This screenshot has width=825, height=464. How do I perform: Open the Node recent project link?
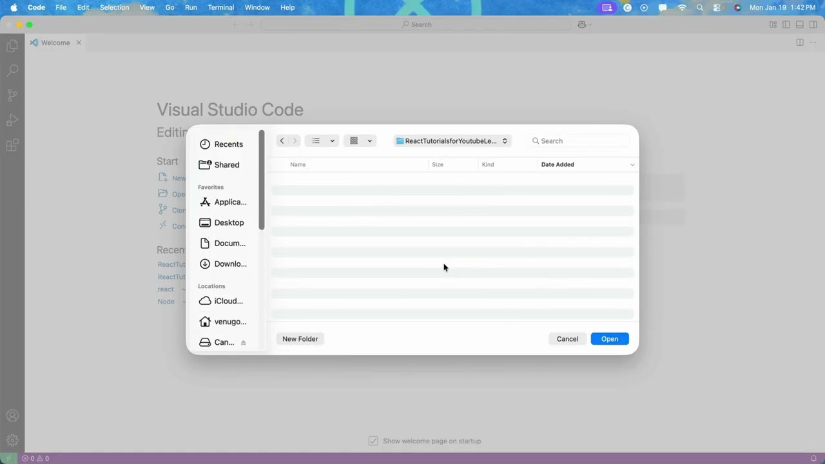point(166,302)
